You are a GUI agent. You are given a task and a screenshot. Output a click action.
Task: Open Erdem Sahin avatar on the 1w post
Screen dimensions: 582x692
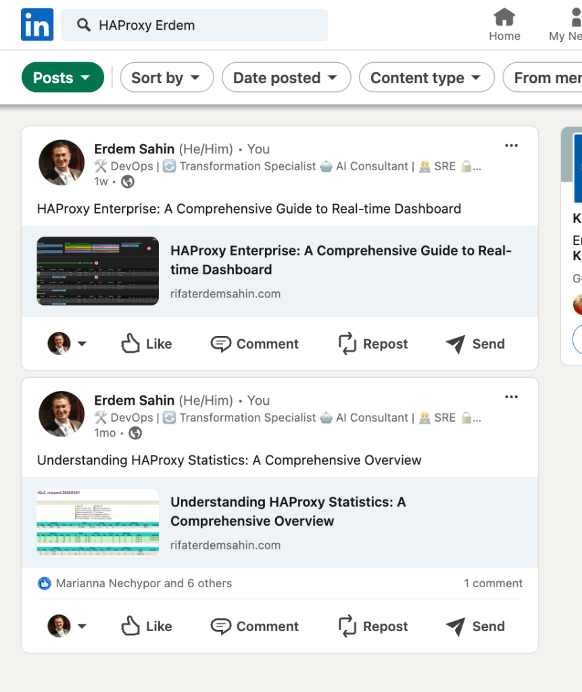pyautogui.click(x=62, y=162)
